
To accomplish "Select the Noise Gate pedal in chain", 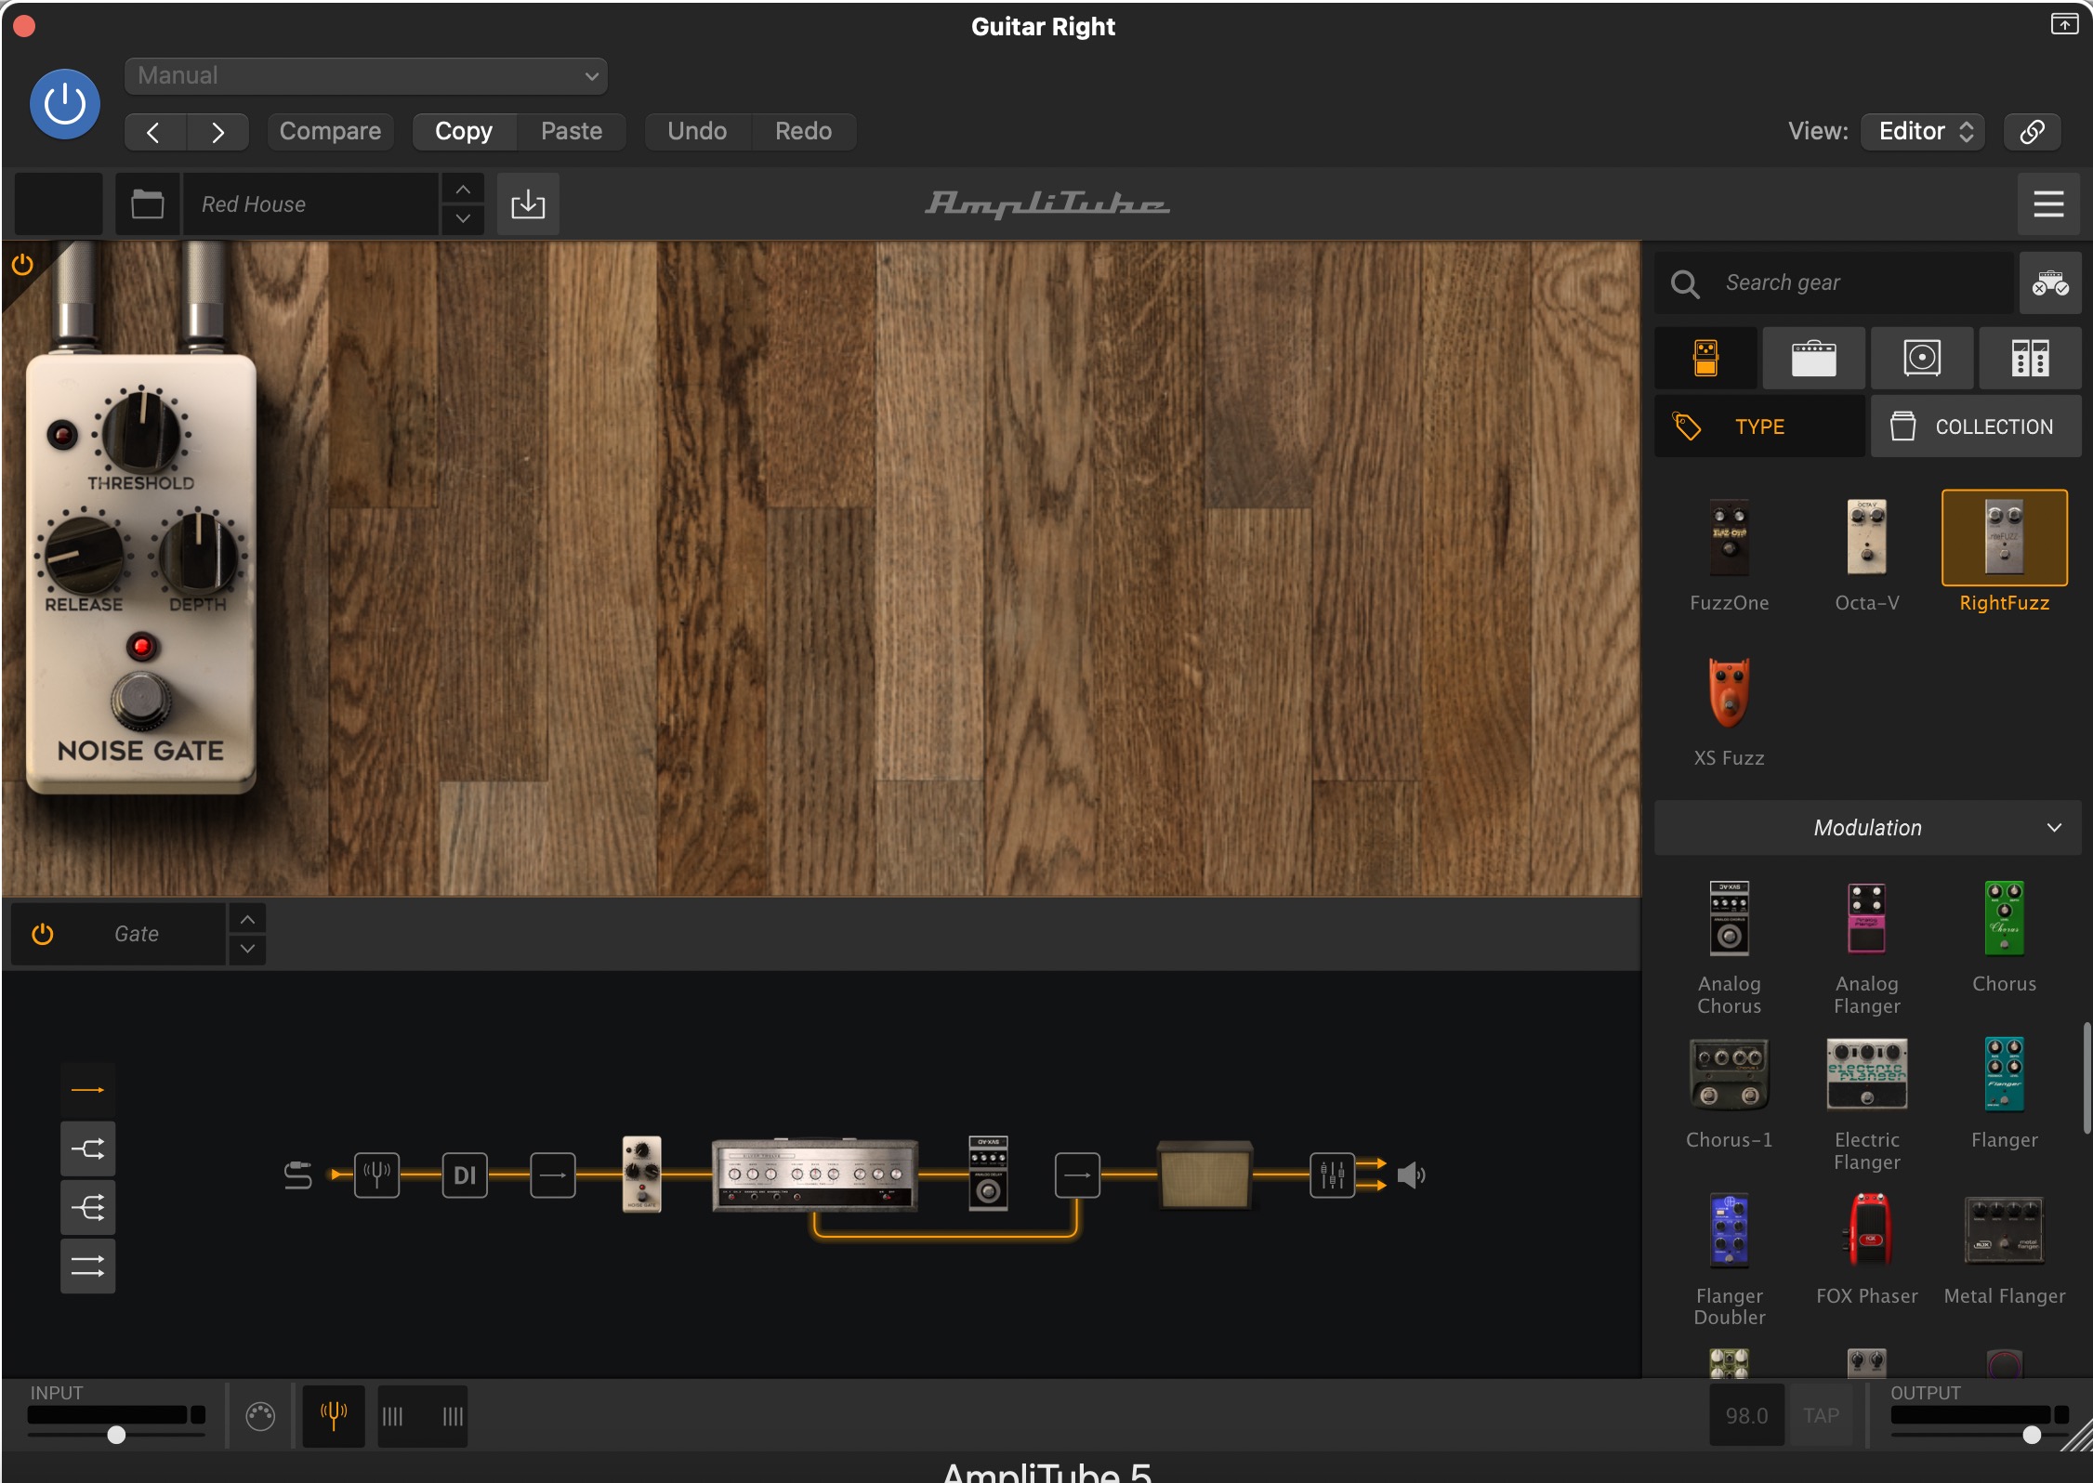I will point(641,1173).
